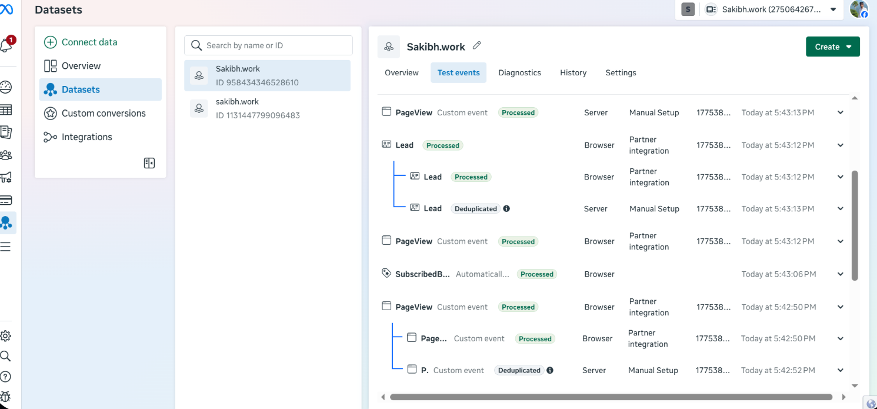Switch to the Diagnostics tab

point(519,72)
